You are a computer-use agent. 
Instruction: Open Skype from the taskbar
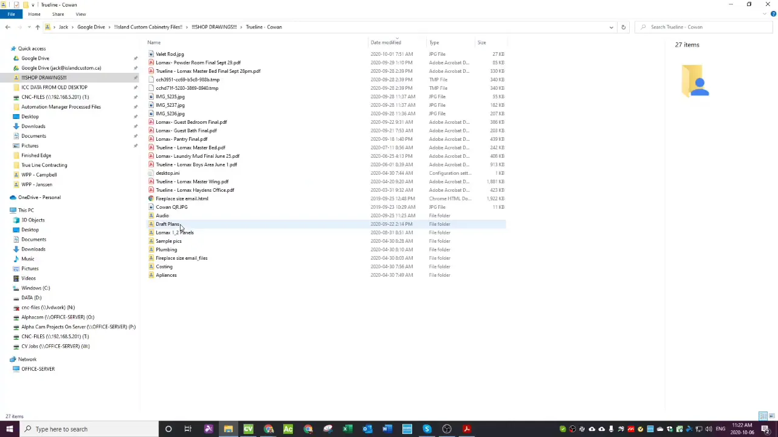click(x=427, y=429)
